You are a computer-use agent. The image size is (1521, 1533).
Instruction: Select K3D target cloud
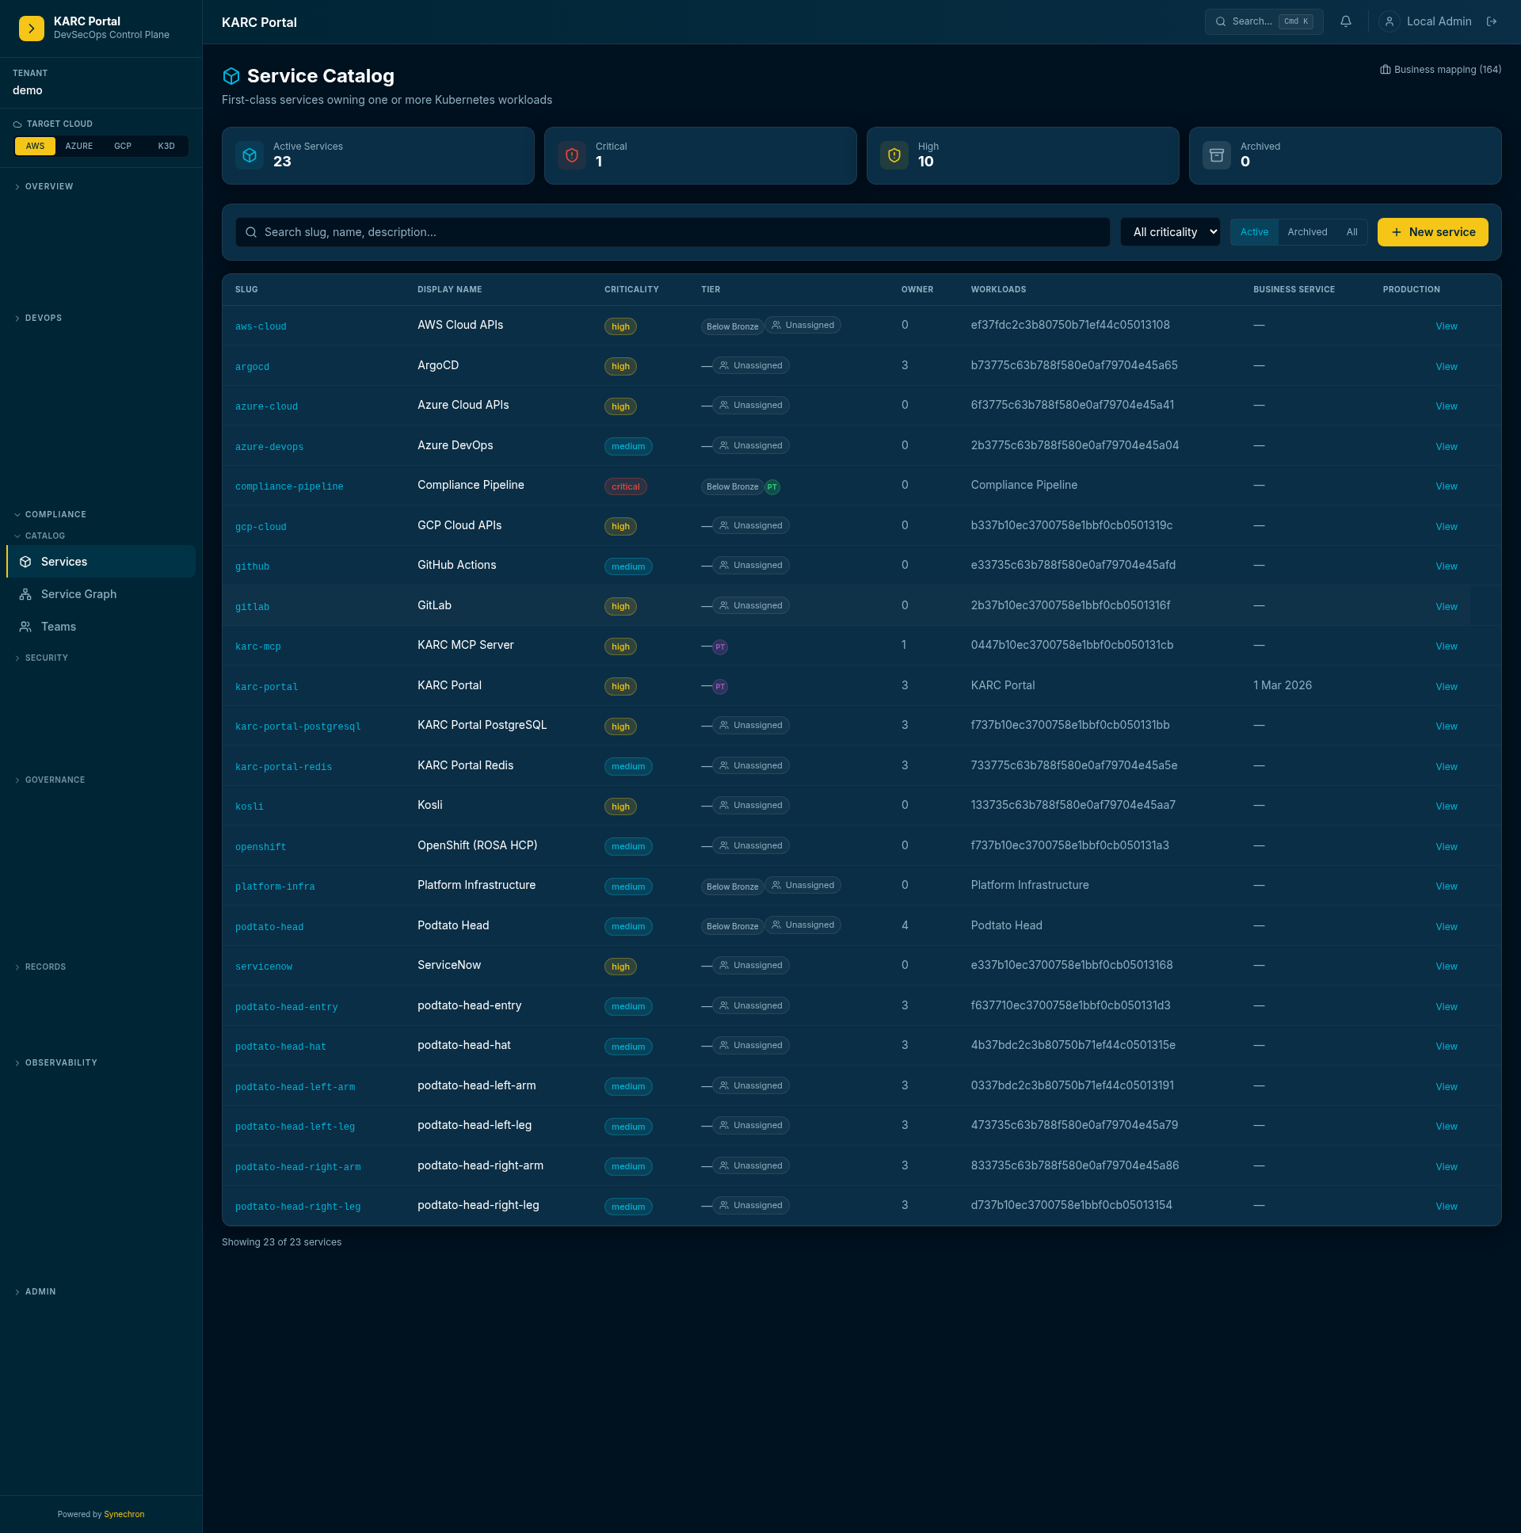click(x=166, y=146)
